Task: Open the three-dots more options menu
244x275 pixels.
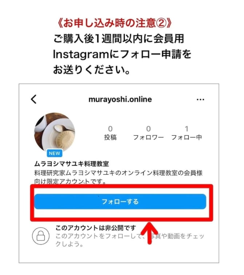Action: 200,100
